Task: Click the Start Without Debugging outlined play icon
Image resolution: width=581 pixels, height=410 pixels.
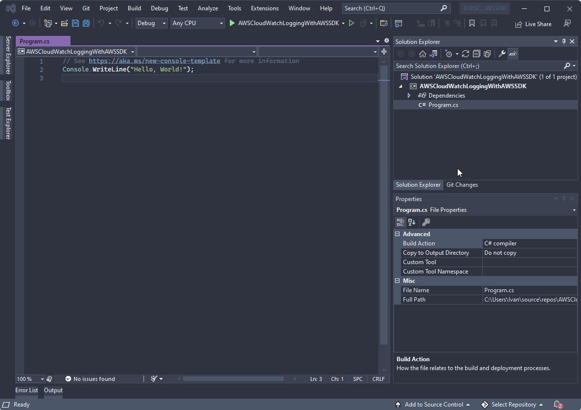Action: 352,23
